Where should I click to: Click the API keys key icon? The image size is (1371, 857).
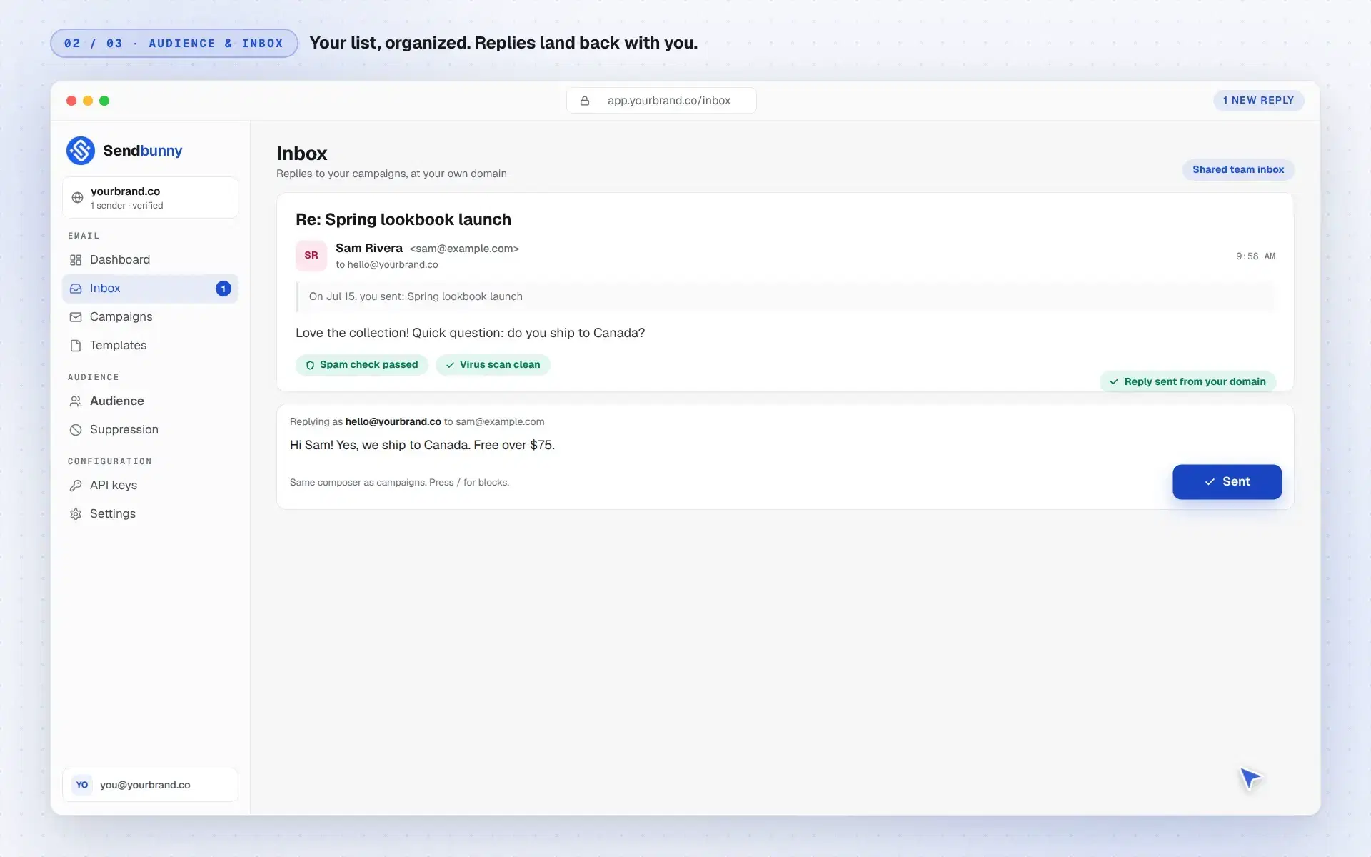[x=76, y=486]
